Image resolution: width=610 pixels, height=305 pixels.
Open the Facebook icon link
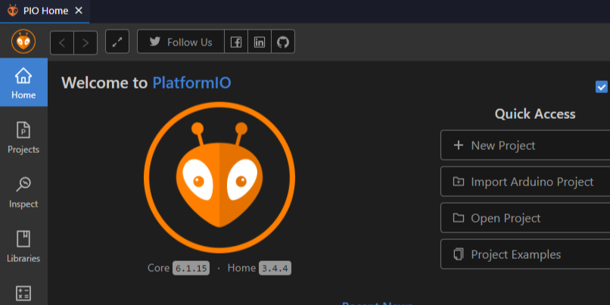click(x=236, y=42)
